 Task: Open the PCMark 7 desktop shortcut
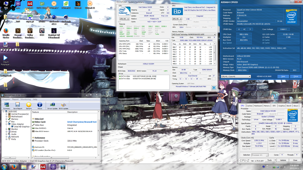54,5
